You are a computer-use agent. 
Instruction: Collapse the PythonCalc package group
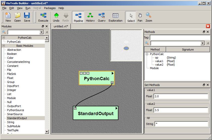[x=4, y=38]
